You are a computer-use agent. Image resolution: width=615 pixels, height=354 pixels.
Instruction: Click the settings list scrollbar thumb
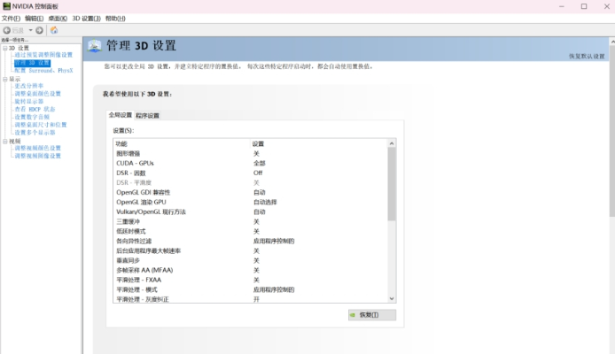pyautogui.click(x=392, y=184)
